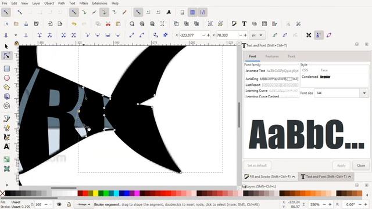Image resolution: width=372 pixels, height=209 pixels.
Task: Select Learning Curve font family
Action: (x=271, y=91)
